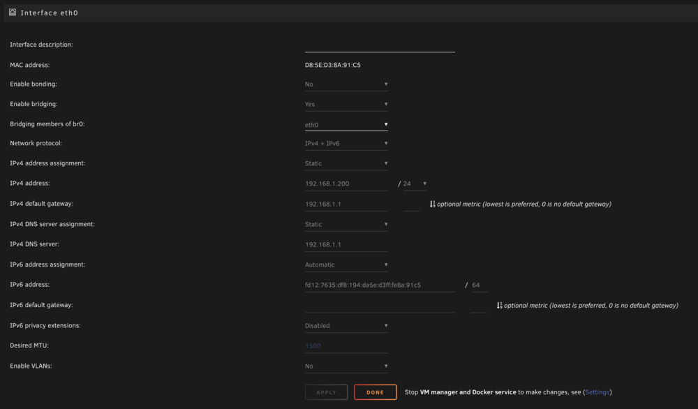Image resolution: width=698 pixels, height=409 pixels.
Task: Open the Network protocol dropdown
Action: [x=346, y=143]
